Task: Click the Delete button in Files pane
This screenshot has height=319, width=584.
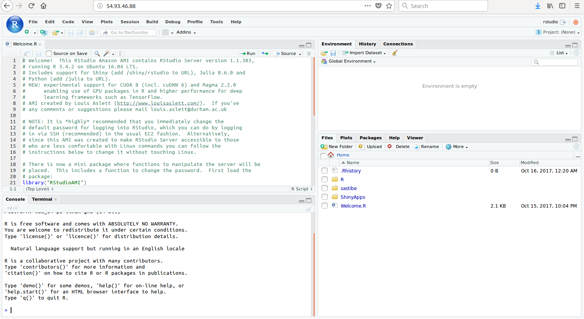Action: 399,147
